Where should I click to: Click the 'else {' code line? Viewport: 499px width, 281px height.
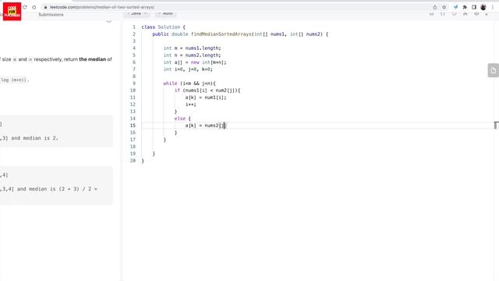click(x=182, y=118)
